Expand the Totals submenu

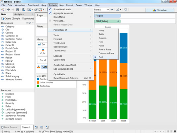71,35
